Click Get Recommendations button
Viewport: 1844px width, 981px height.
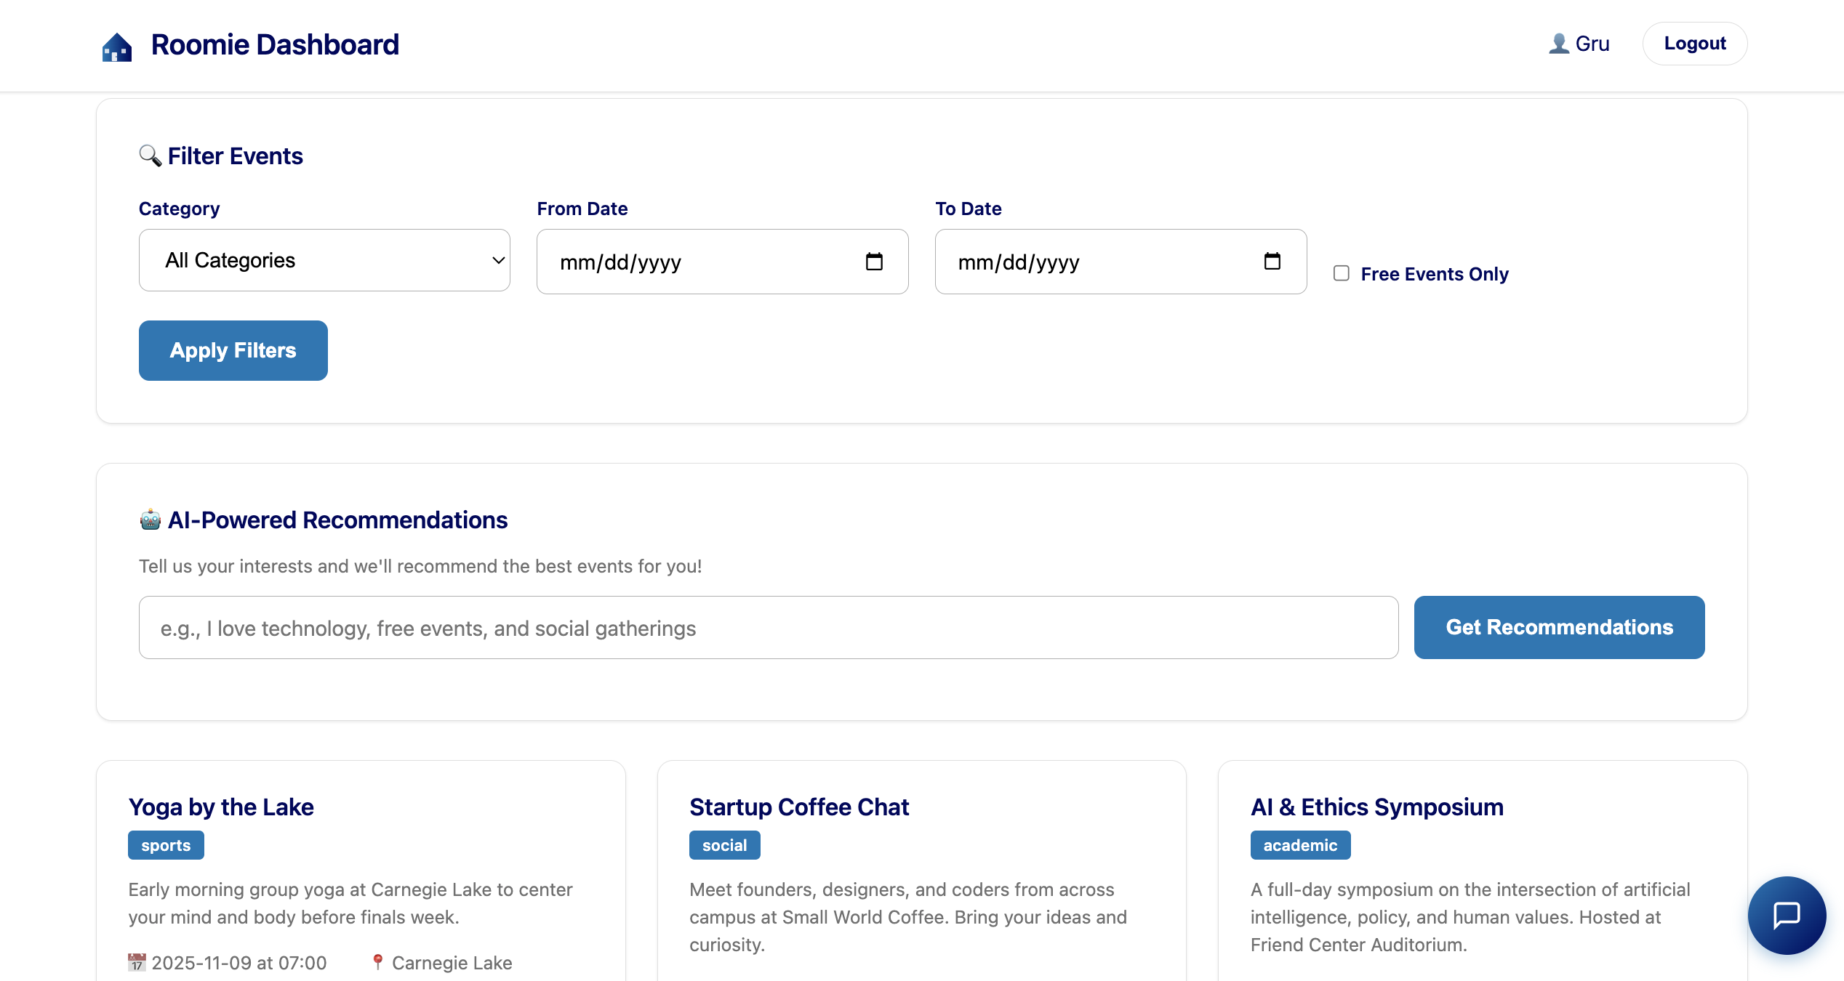coord(1559,627)
